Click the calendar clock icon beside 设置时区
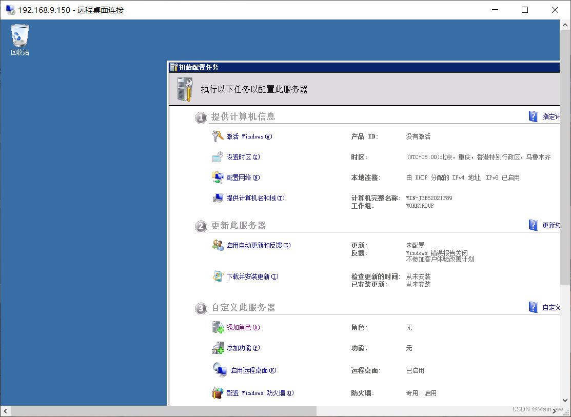 [218, 157]
